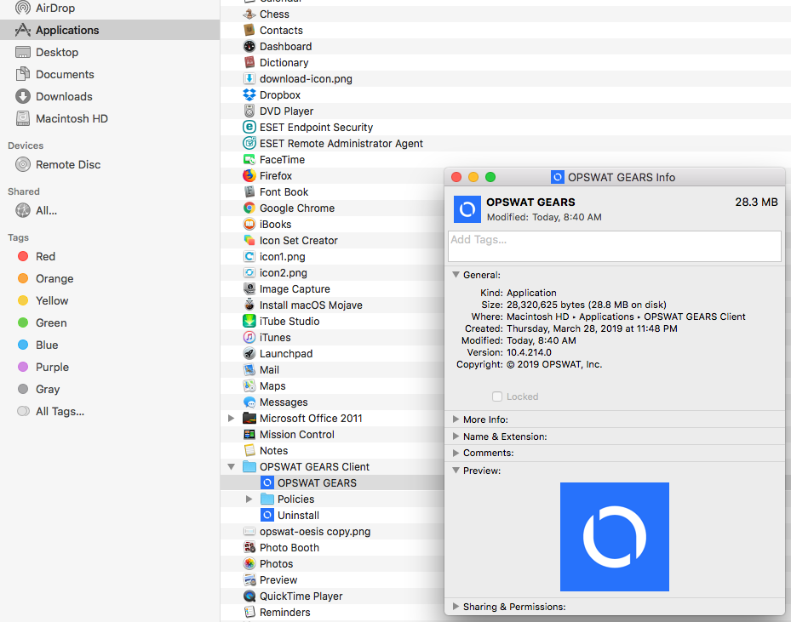Collapse the OPSWAT GEARS Client folder

coord(231,467)
